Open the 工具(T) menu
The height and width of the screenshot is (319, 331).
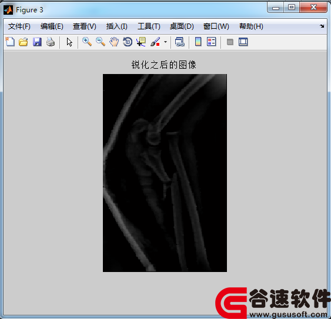(149, 26)
